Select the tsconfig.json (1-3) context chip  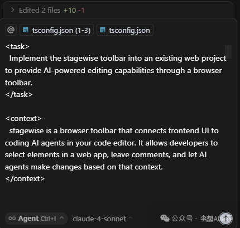click(56, 30)
